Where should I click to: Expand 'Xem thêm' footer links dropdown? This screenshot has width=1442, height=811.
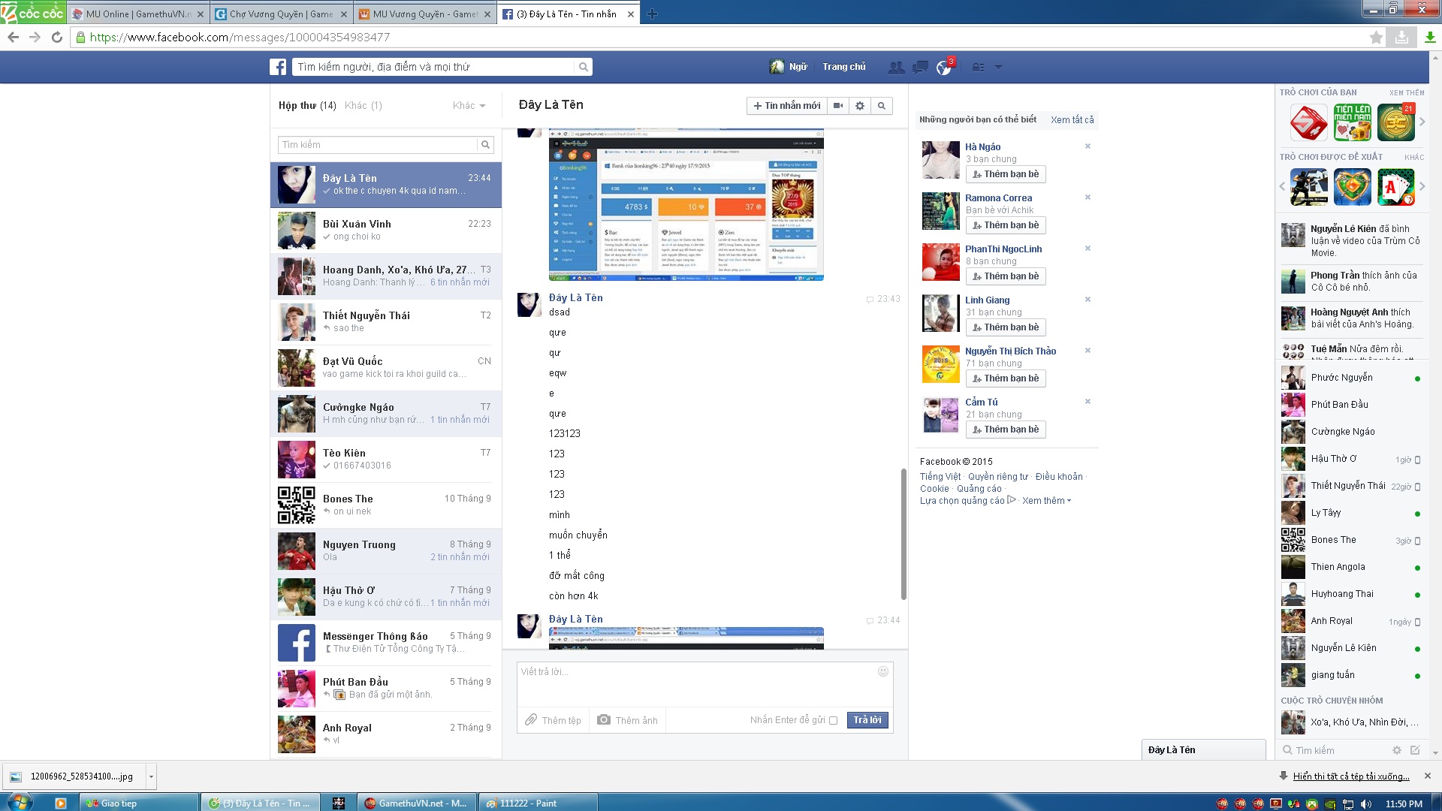click(1045, 501)
